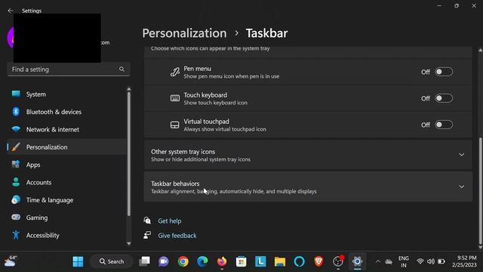
Task: Open Microsoft Edge from taskbar
Action: click(202, 261)
